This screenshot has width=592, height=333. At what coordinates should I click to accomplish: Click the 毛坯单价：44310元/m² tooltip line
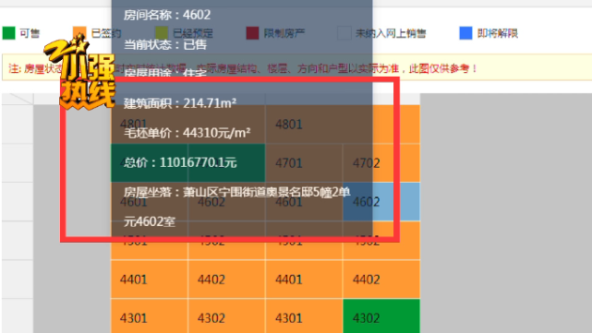tap(187, 133)
